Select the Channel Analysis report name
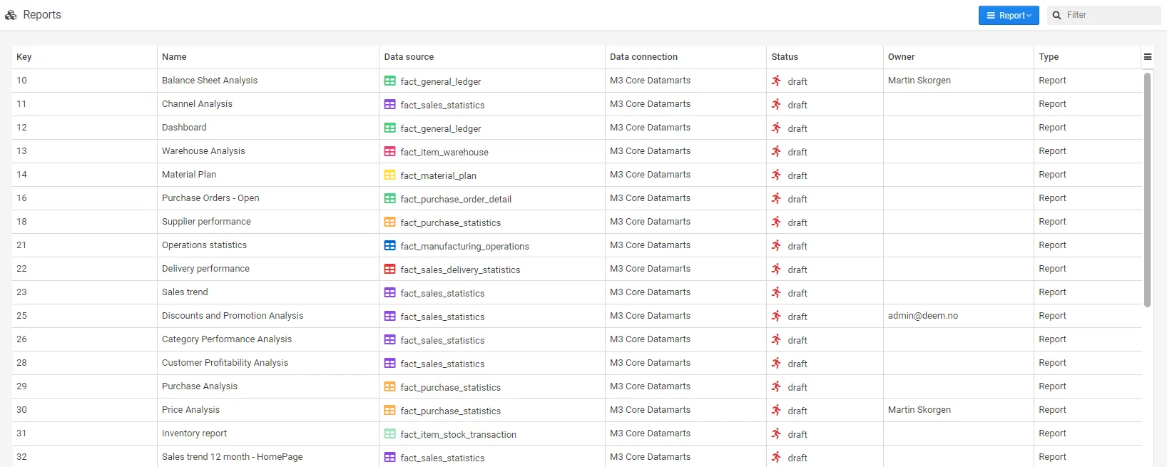The width and height of the screenshot is (1167, 467). [197, 104]
